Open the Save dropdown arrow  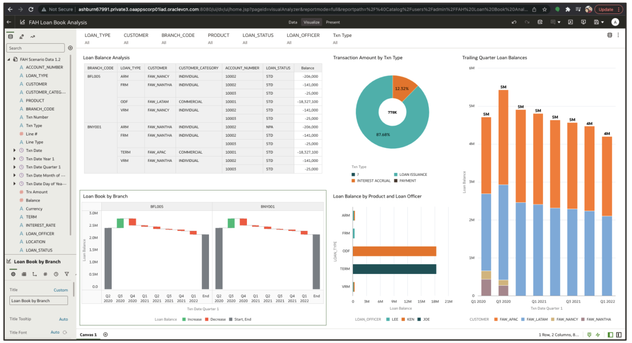click(603, 23)
